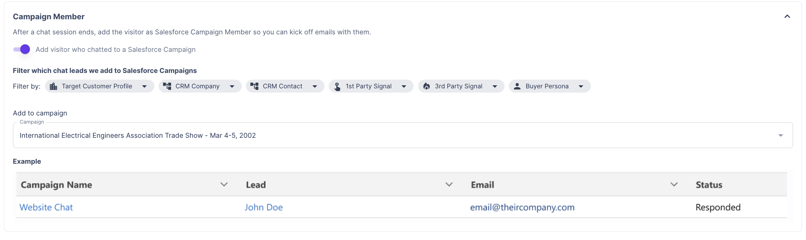Open Target Customer Profile filter dropdown arrow
Screen dimensions: 806x240
click(x=144, y=87)
